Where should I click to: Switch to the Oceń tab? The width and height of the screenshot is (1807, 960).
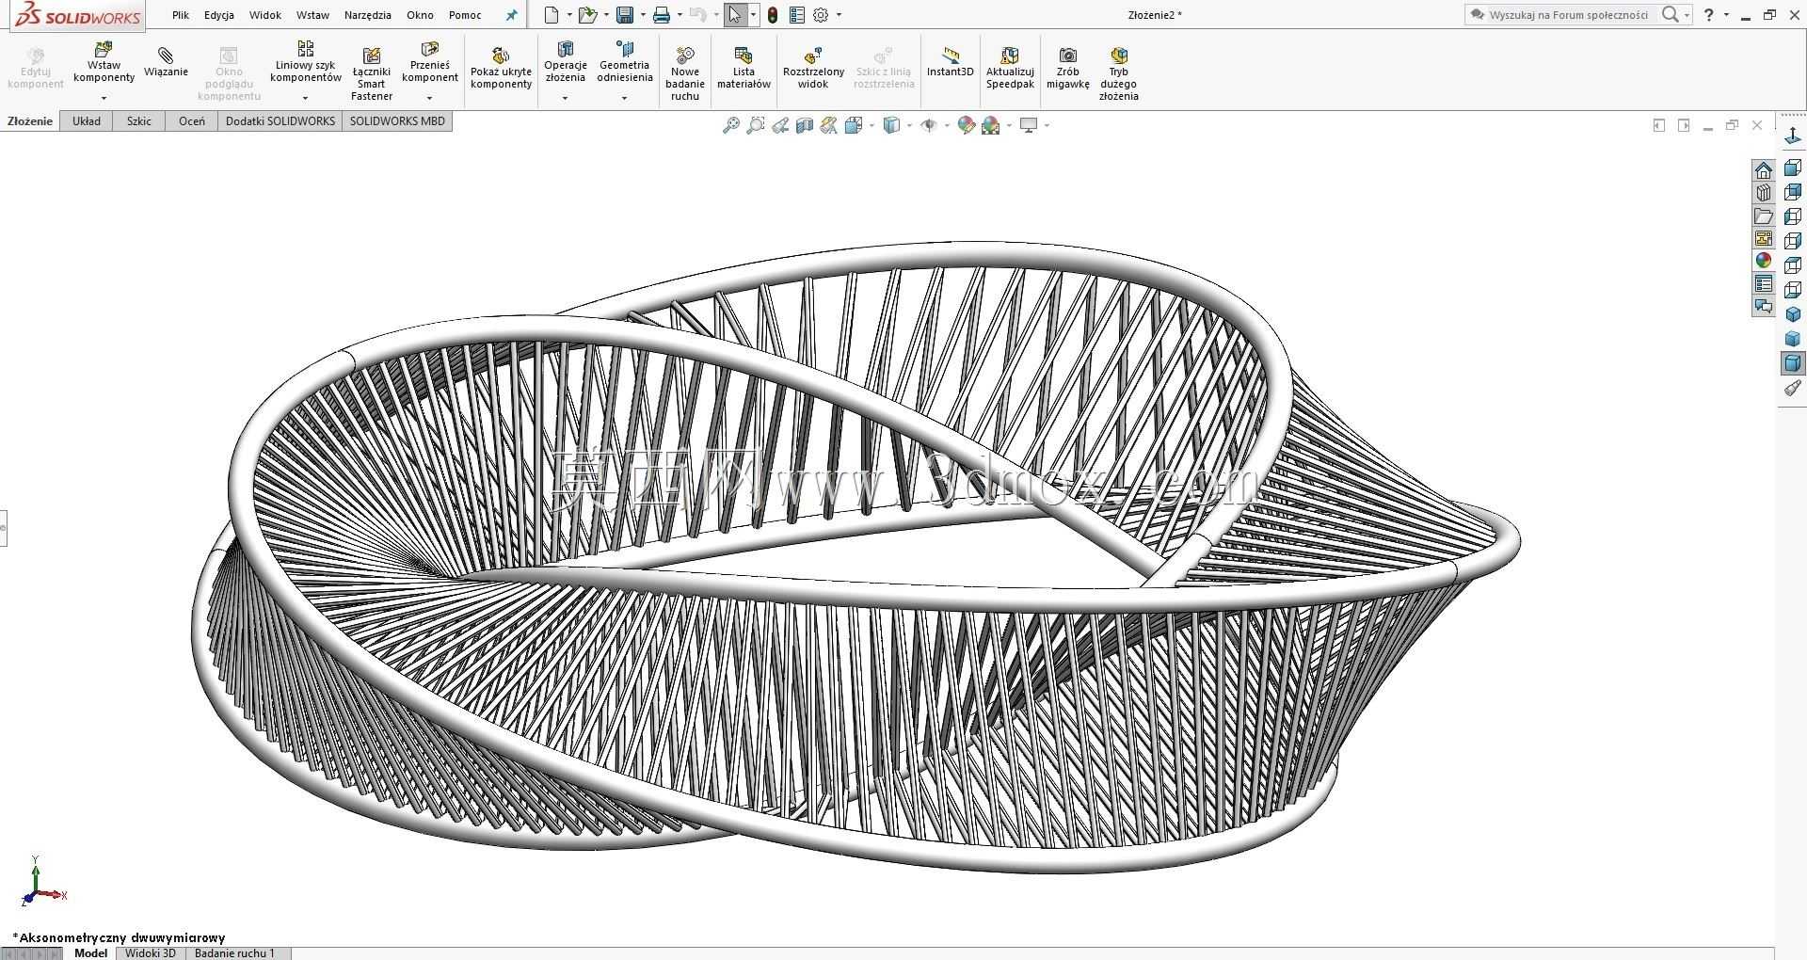pos(192,121)
